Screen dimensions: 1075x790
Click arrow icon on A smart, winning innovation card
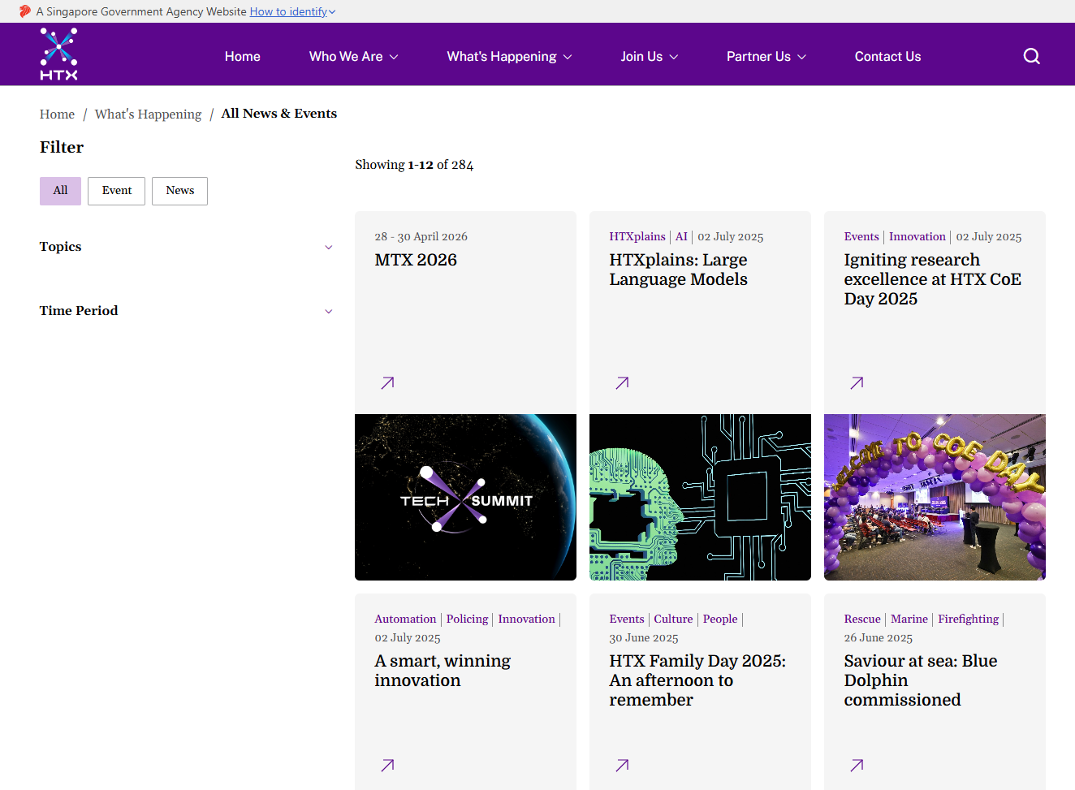pyautogui.click(x=387, y=765)
